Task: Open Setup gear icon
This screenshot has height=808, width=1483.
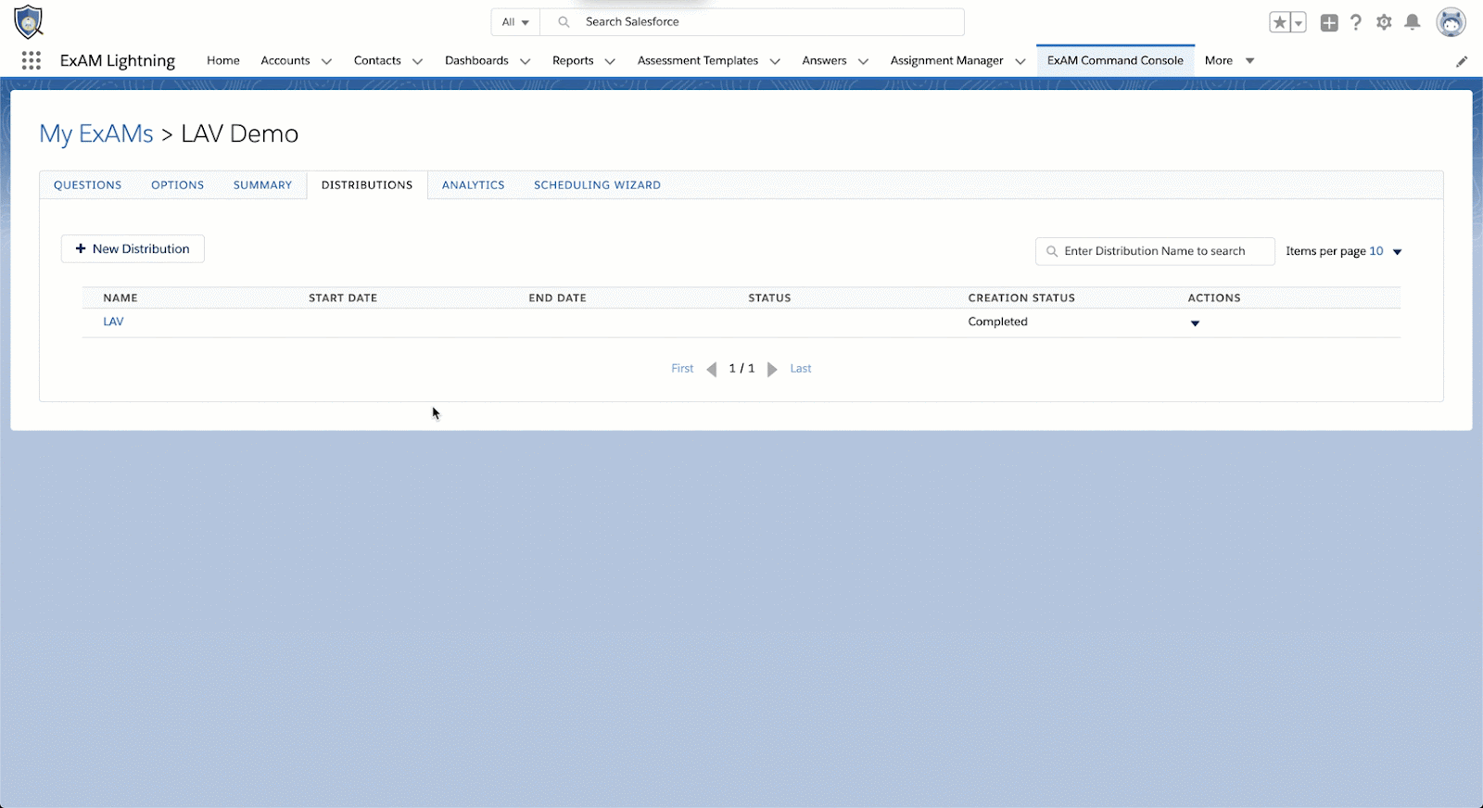Action: click(x=1384, y=22)
